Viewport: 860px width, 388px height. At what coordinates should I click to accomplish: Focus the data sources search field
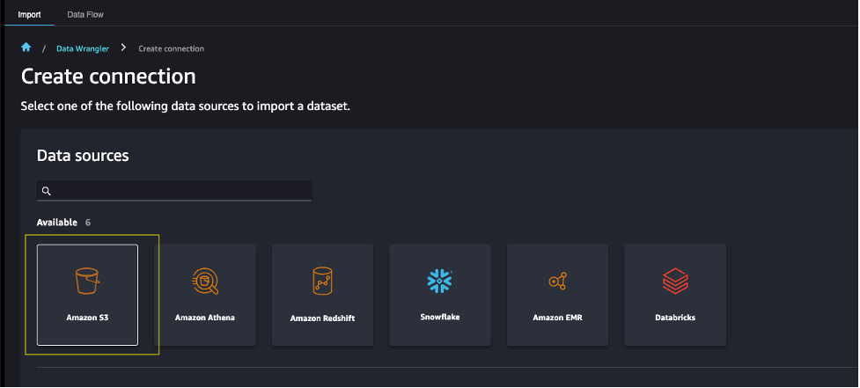(174, 191)
